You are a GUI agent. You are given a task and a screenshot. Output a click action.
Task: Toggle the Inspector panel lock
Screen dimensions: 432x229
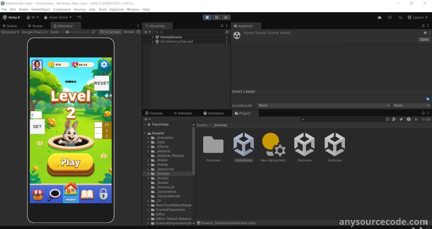[423, 26]
